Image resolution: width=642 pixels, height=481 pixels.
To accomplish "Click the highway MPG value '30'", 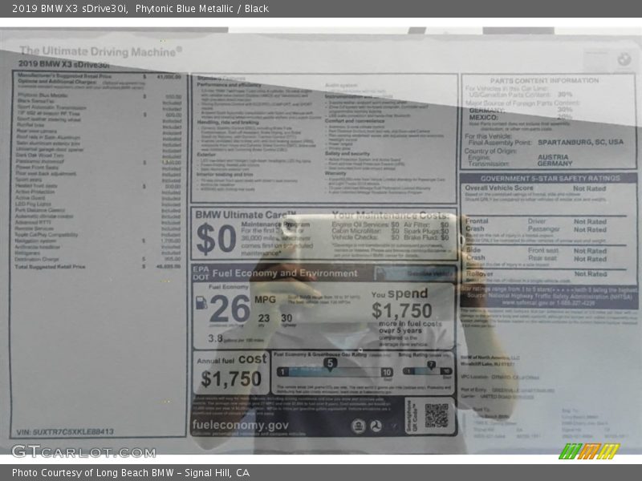I will click(286, 317).
